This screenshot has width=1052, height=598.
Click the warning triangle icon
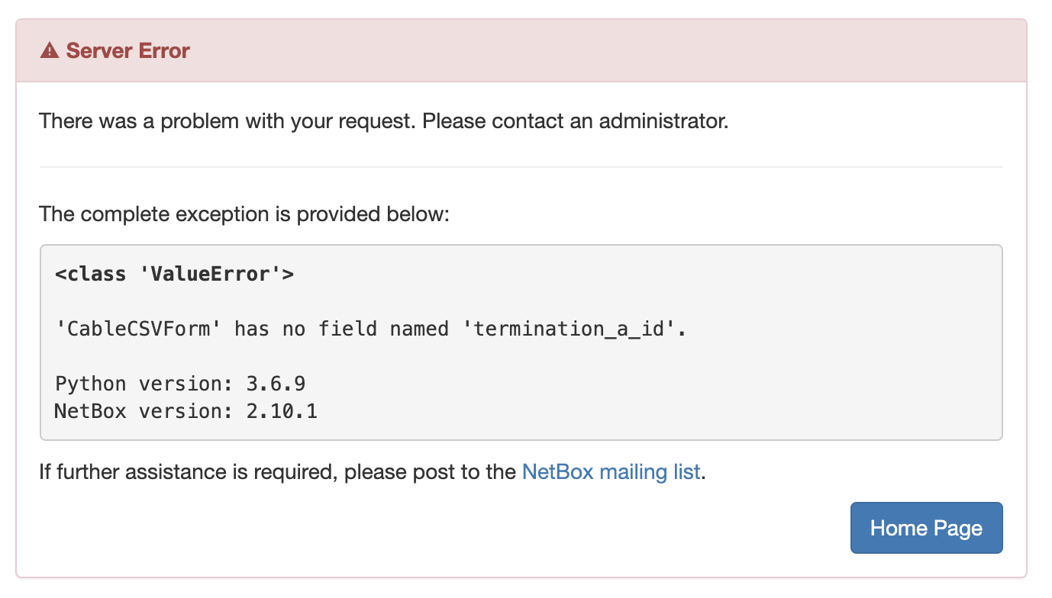click(49, 51)
